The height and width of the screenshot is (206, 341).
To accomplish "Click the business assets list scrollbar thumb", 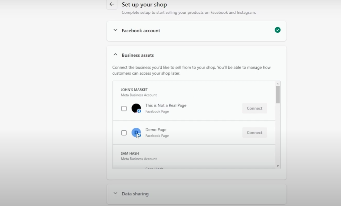I will coord(278,95).
